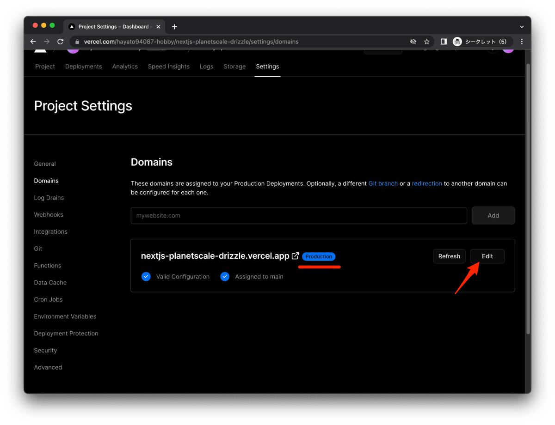Viewport: 555px width, 425px height.
Task: Select Domains in the sidebar
Action: coord(46,181)
